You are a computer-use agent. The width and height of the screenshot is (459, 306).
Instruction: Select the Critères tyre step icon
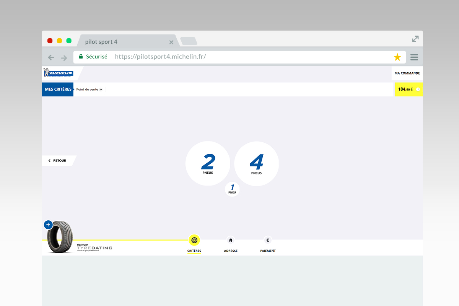pyautogui.click(x=194, y=240)
